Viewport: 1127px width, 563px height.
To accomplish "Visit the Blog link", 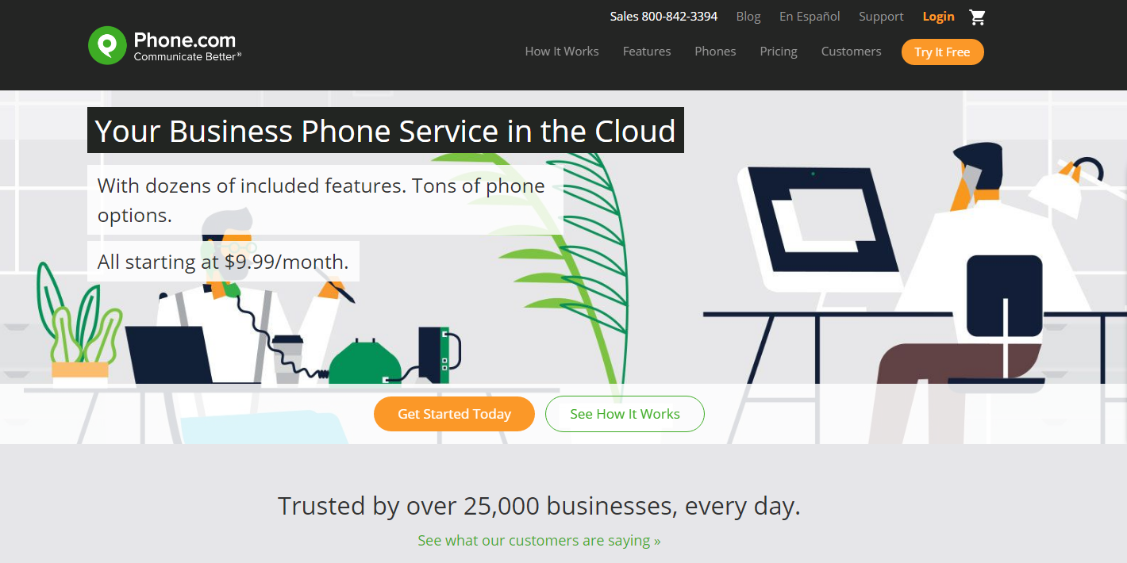I will (x=748, y=17).
